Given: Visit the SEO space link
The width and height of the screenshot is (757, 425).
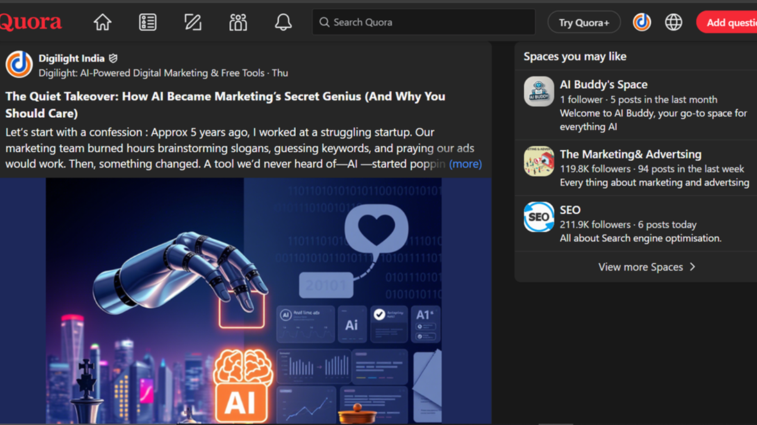Looking at the screenshot, I should 570,209.
